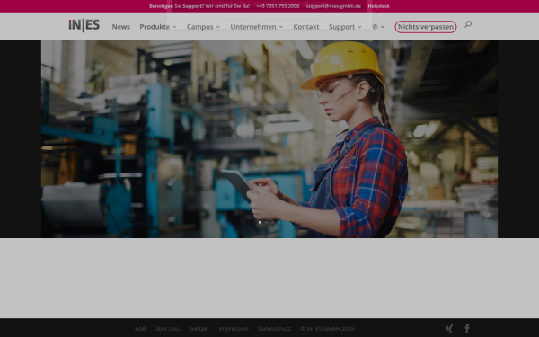Click the support@ines-gmbh.de email link

[x=333, y=6]
